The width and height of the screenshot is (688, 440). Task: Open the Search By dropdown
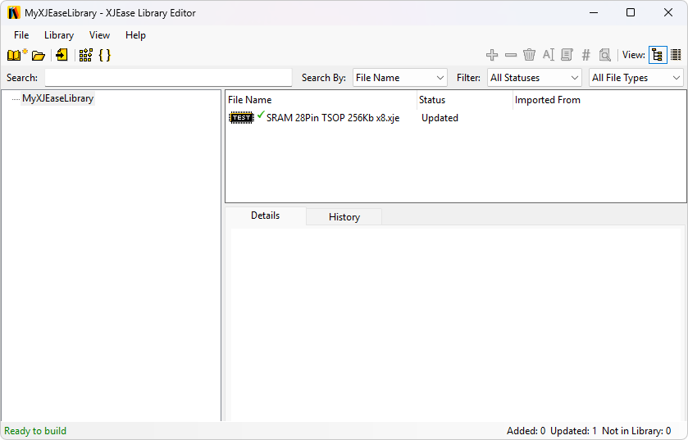click(399, 78)
